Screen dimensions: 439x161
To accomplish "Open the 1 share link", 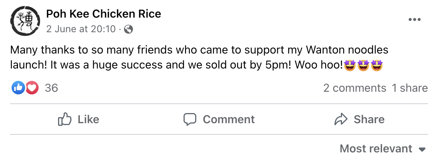I will [x=410, y=88].
